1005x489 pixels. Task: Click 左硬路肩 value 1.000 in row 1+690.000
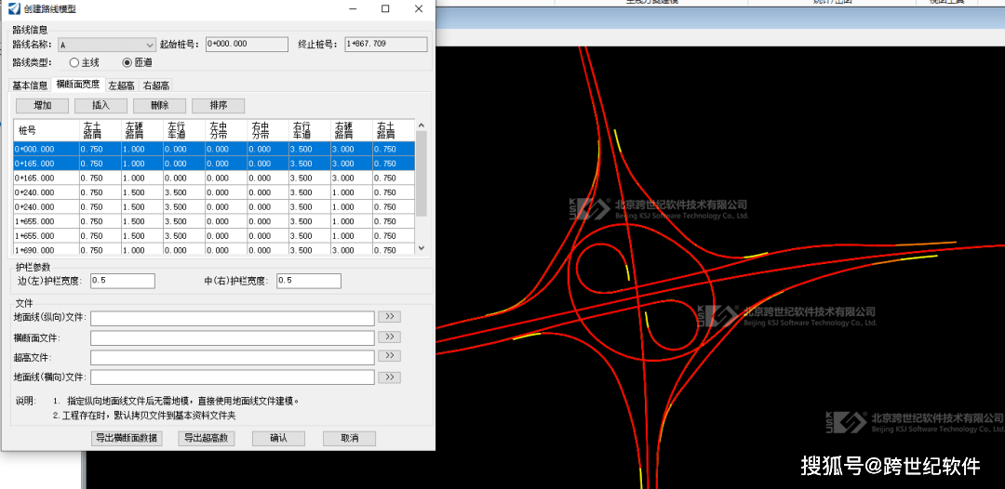click(x=142, y=250)
